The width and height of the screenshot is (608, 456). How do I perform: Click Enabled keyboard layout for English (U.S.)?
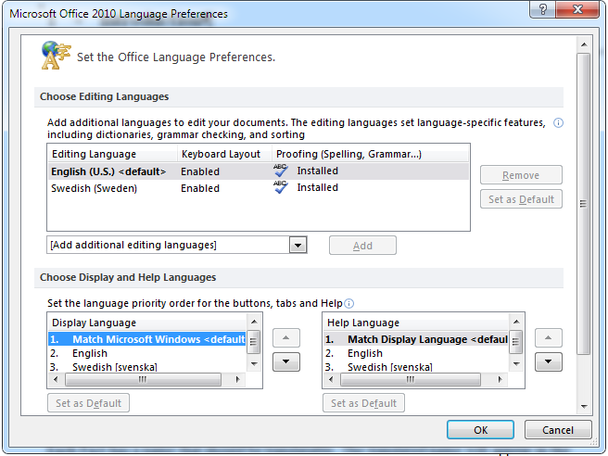pos(200,171)
